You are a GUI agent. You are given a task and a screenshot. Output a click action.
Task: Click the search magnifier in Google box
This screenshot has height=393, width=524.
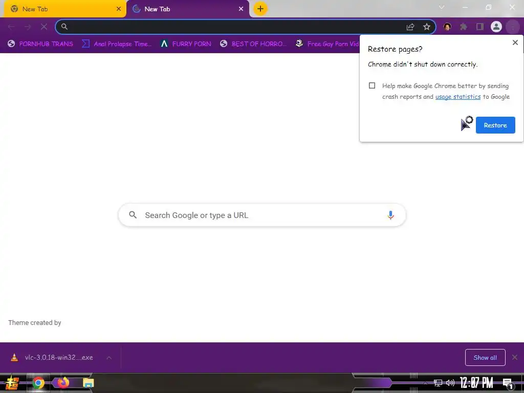click(133, 215)
